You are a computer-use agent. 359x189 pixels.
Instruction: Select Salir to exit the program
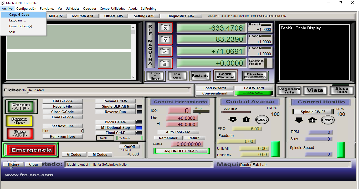(23, 32)
